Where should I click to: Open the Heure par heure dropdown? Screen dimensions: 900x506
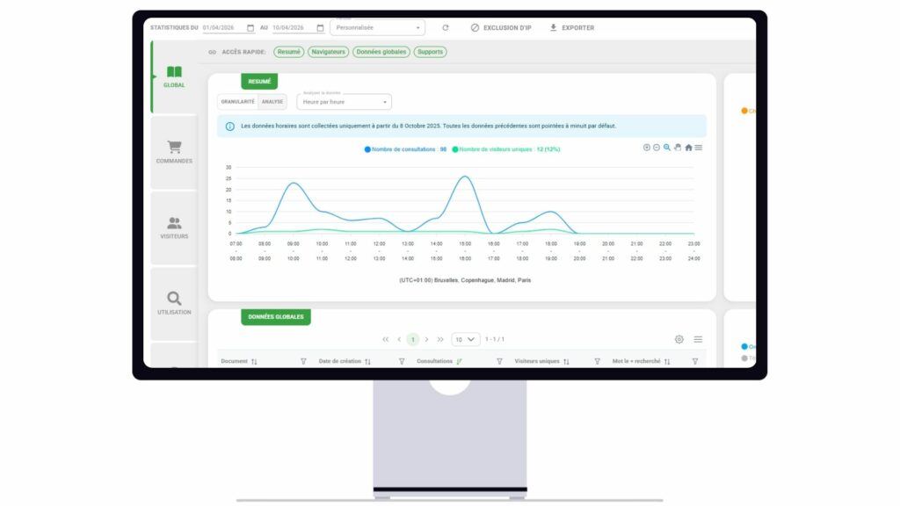pos(343,102)
